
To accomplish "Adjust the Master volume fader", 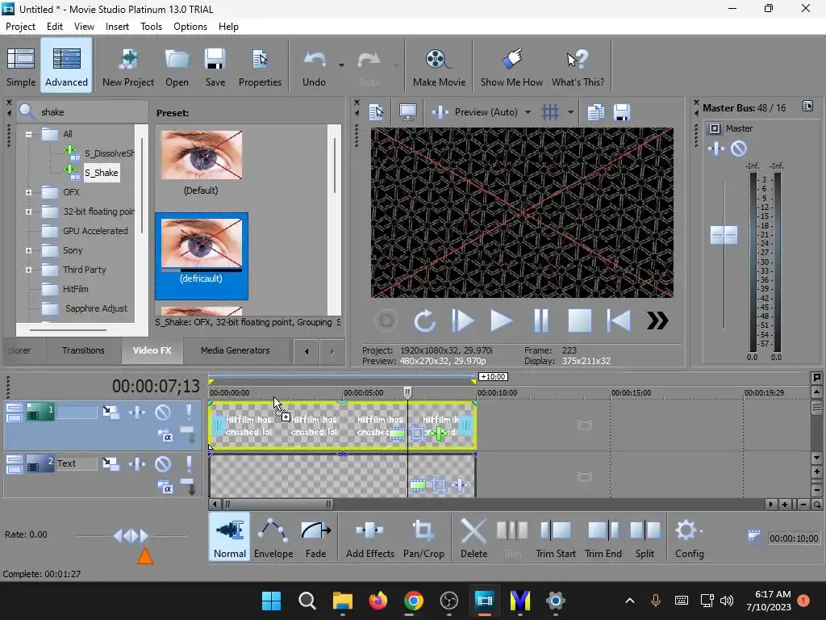I will (x=724, y=235).
